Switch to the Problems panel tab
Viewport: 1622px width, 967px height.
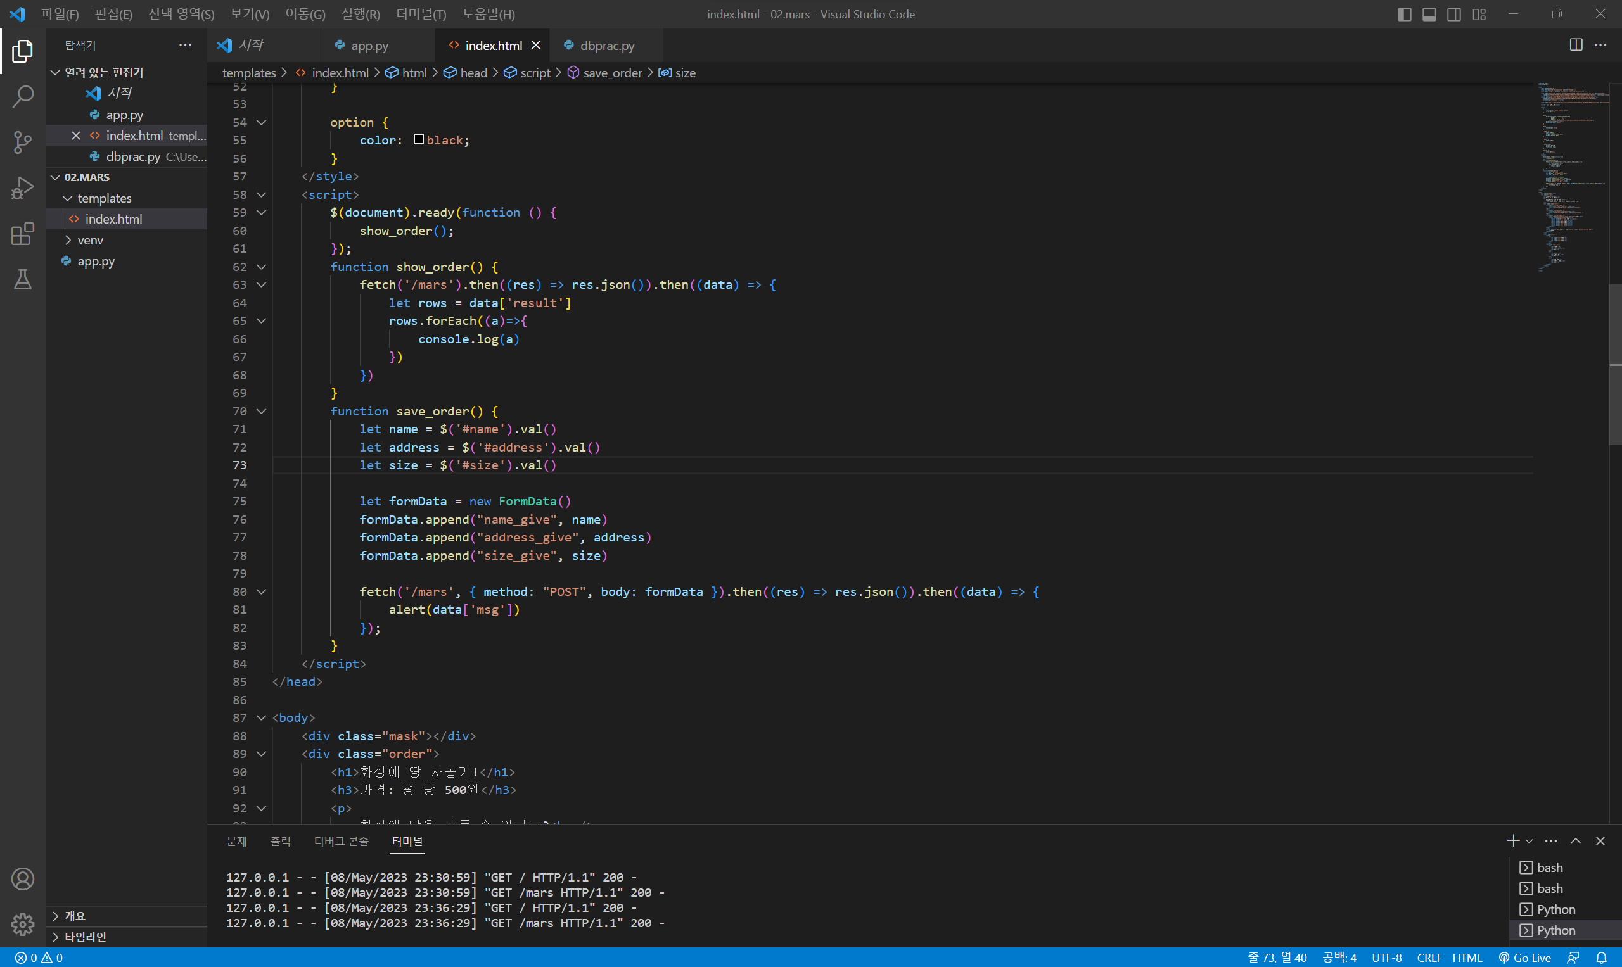237,840
